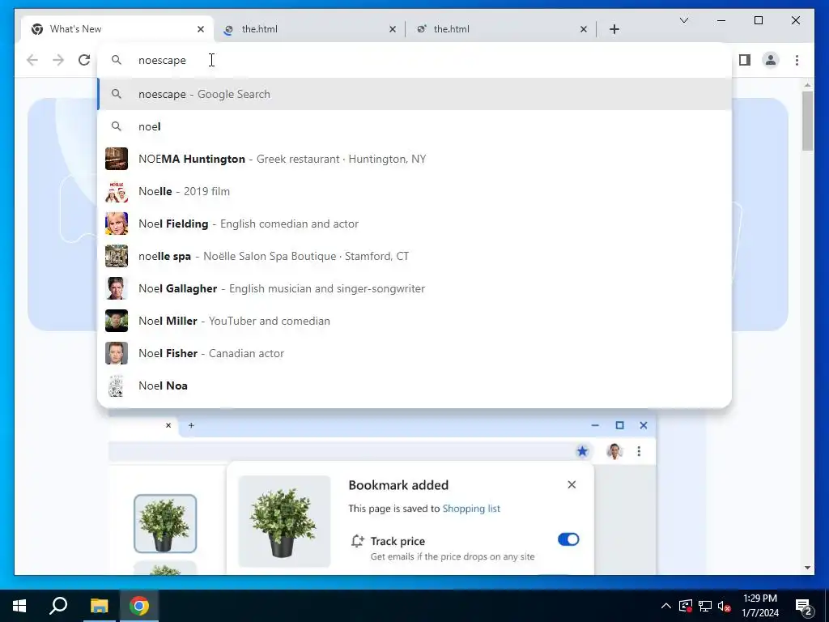Close the illustrated browser's tab
Screen dimensions: 829x622
pyautogui.click(x=168, y=425)
